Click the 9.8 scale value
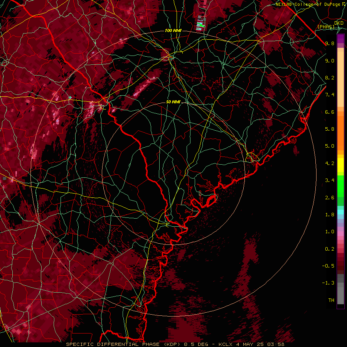The width and height of the screenshot is (347, 347). 330,44
